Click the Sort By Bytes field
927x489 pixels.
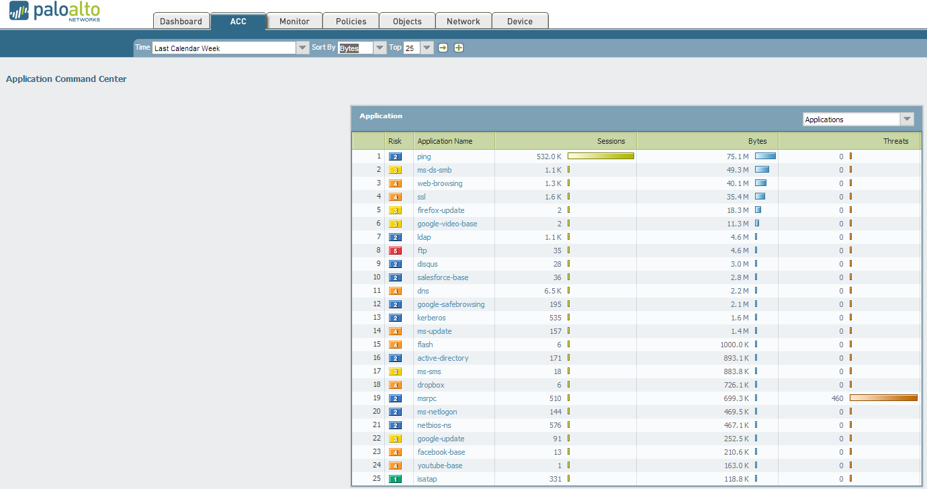click(x=355, y=48)
